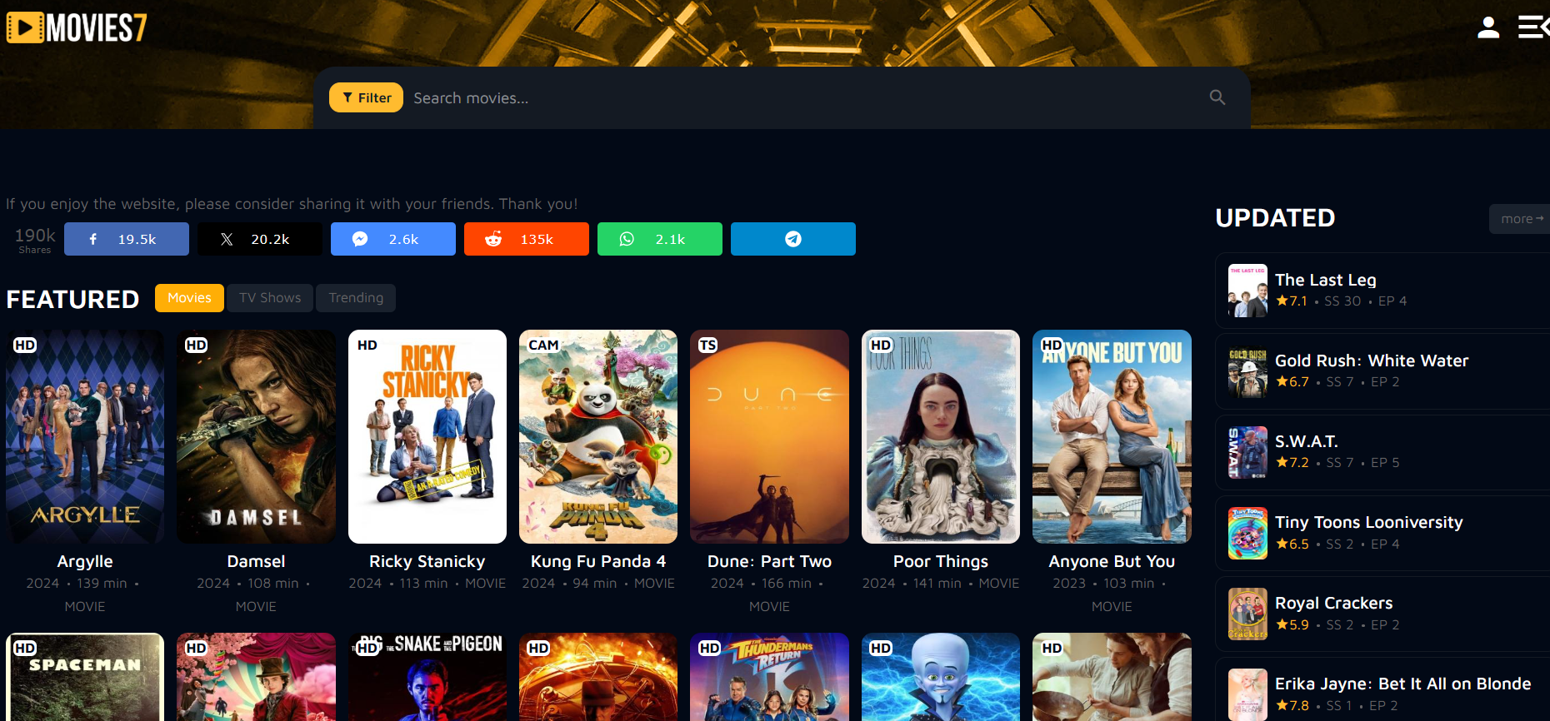The image size is (1550, 721).
Task: Click the more link beside UPDATED
Action: 1521,219
